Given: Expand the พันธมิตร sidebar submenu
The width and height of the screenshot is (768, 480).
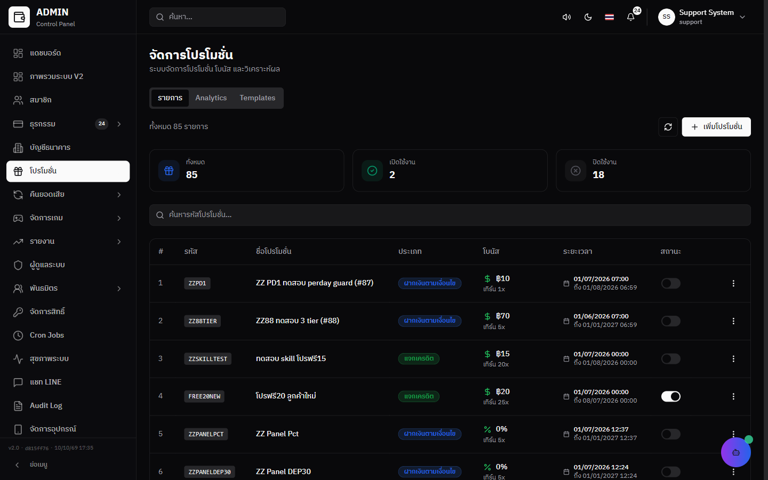Looking at the screenshot, I should (119, 289).
